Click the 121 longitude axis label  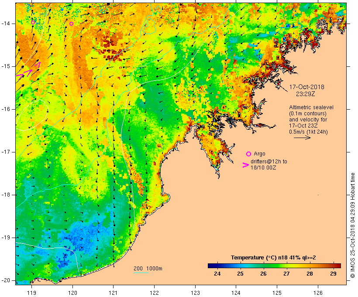point(113,293)
